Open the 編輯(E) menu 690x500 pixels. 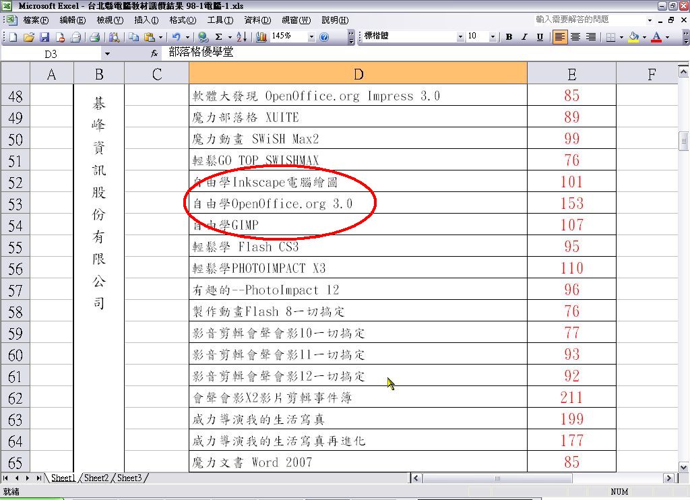tap(73, 20)
